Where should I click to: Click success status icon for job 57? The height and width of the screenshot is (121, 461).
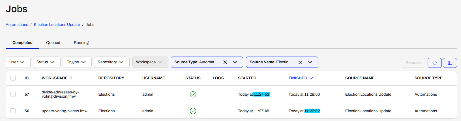pos(193,94)
